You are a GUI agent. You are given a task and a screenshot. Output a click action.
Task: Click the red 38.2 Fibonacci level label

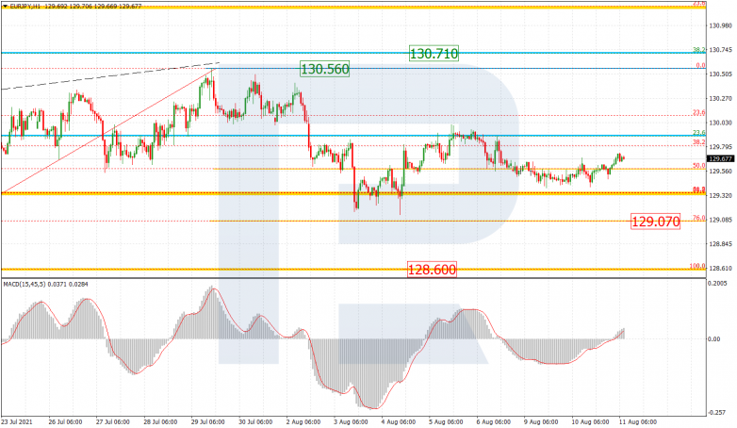point(699,142)
